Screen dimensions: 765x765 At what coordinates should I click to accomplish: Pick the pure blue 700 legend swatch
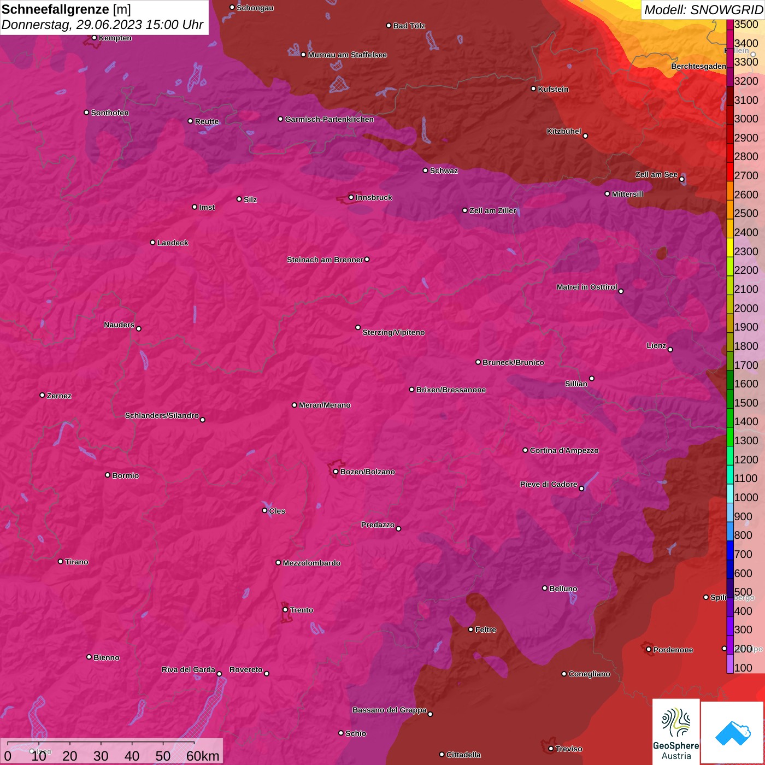click(730, 550)
